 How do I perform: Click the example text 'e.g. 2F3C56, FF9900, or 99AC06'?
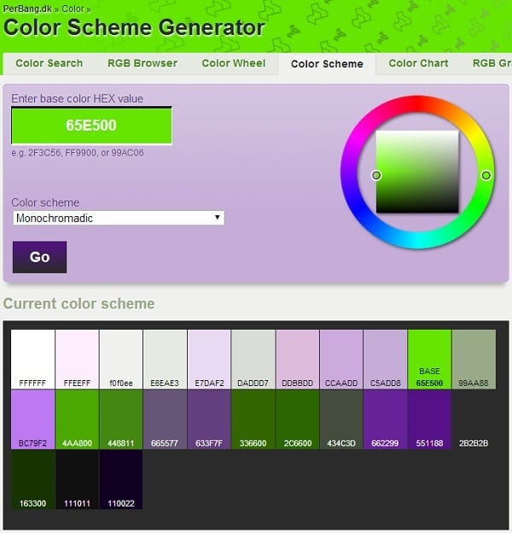tap(78, 153)
